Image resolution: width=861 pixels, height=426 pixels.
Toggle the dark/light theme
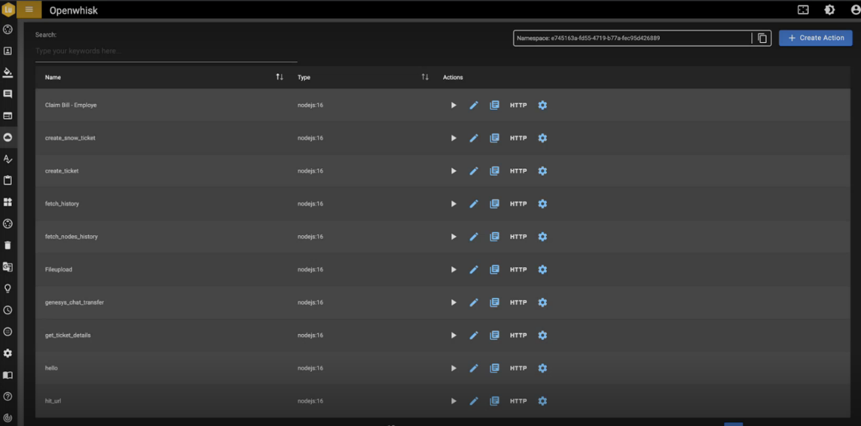(830, 10)
